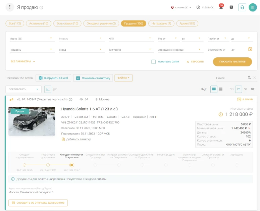This screenshot has width=260, height=211.
Task: Expand ВСЕ ПАРАМЕТРЫ filters
Action: point(23,62)
